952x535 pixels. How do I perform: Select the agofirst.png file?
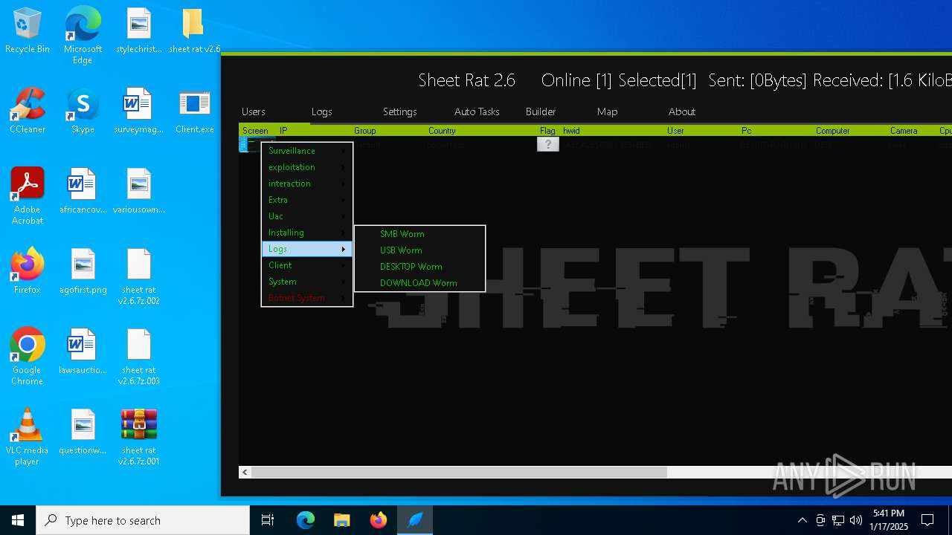(x=83, y=272)
